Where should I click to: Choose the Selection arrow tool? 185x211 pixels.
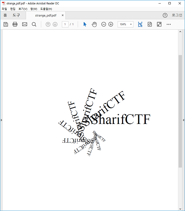85,24
